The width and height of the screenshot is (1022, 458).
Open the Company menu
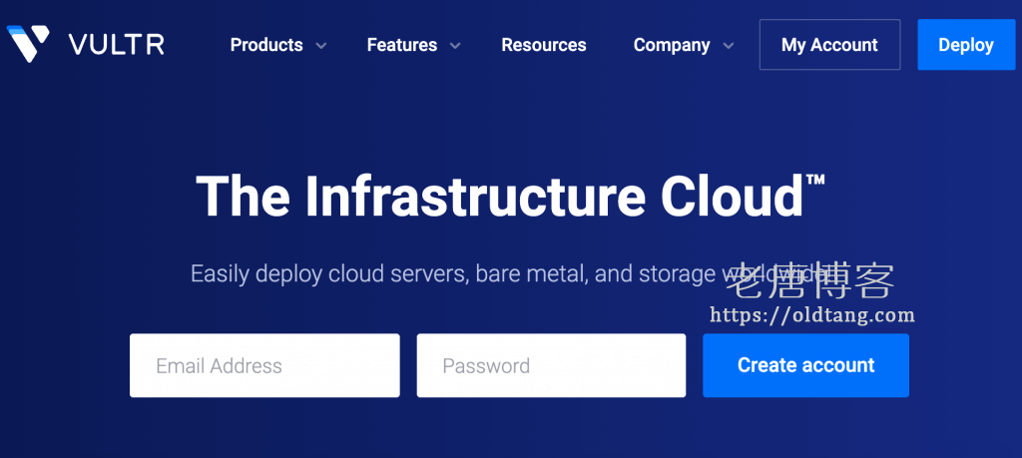pos(672,45)
